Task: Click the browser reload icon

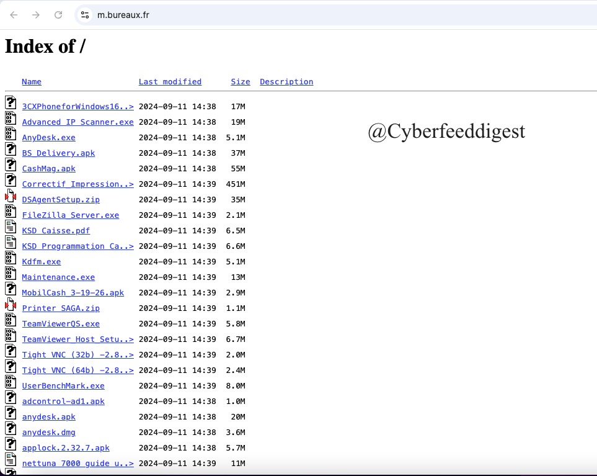Action: 58,14
